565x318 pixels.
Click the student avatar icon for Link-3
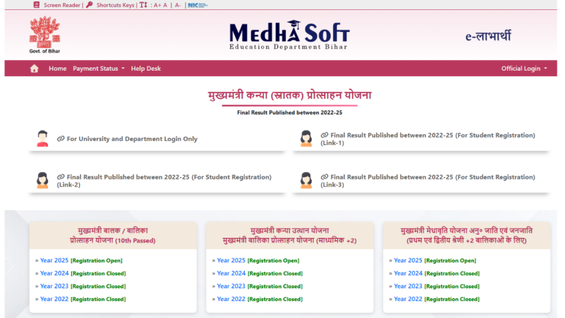pyautogui.click(x=306, y=181)
